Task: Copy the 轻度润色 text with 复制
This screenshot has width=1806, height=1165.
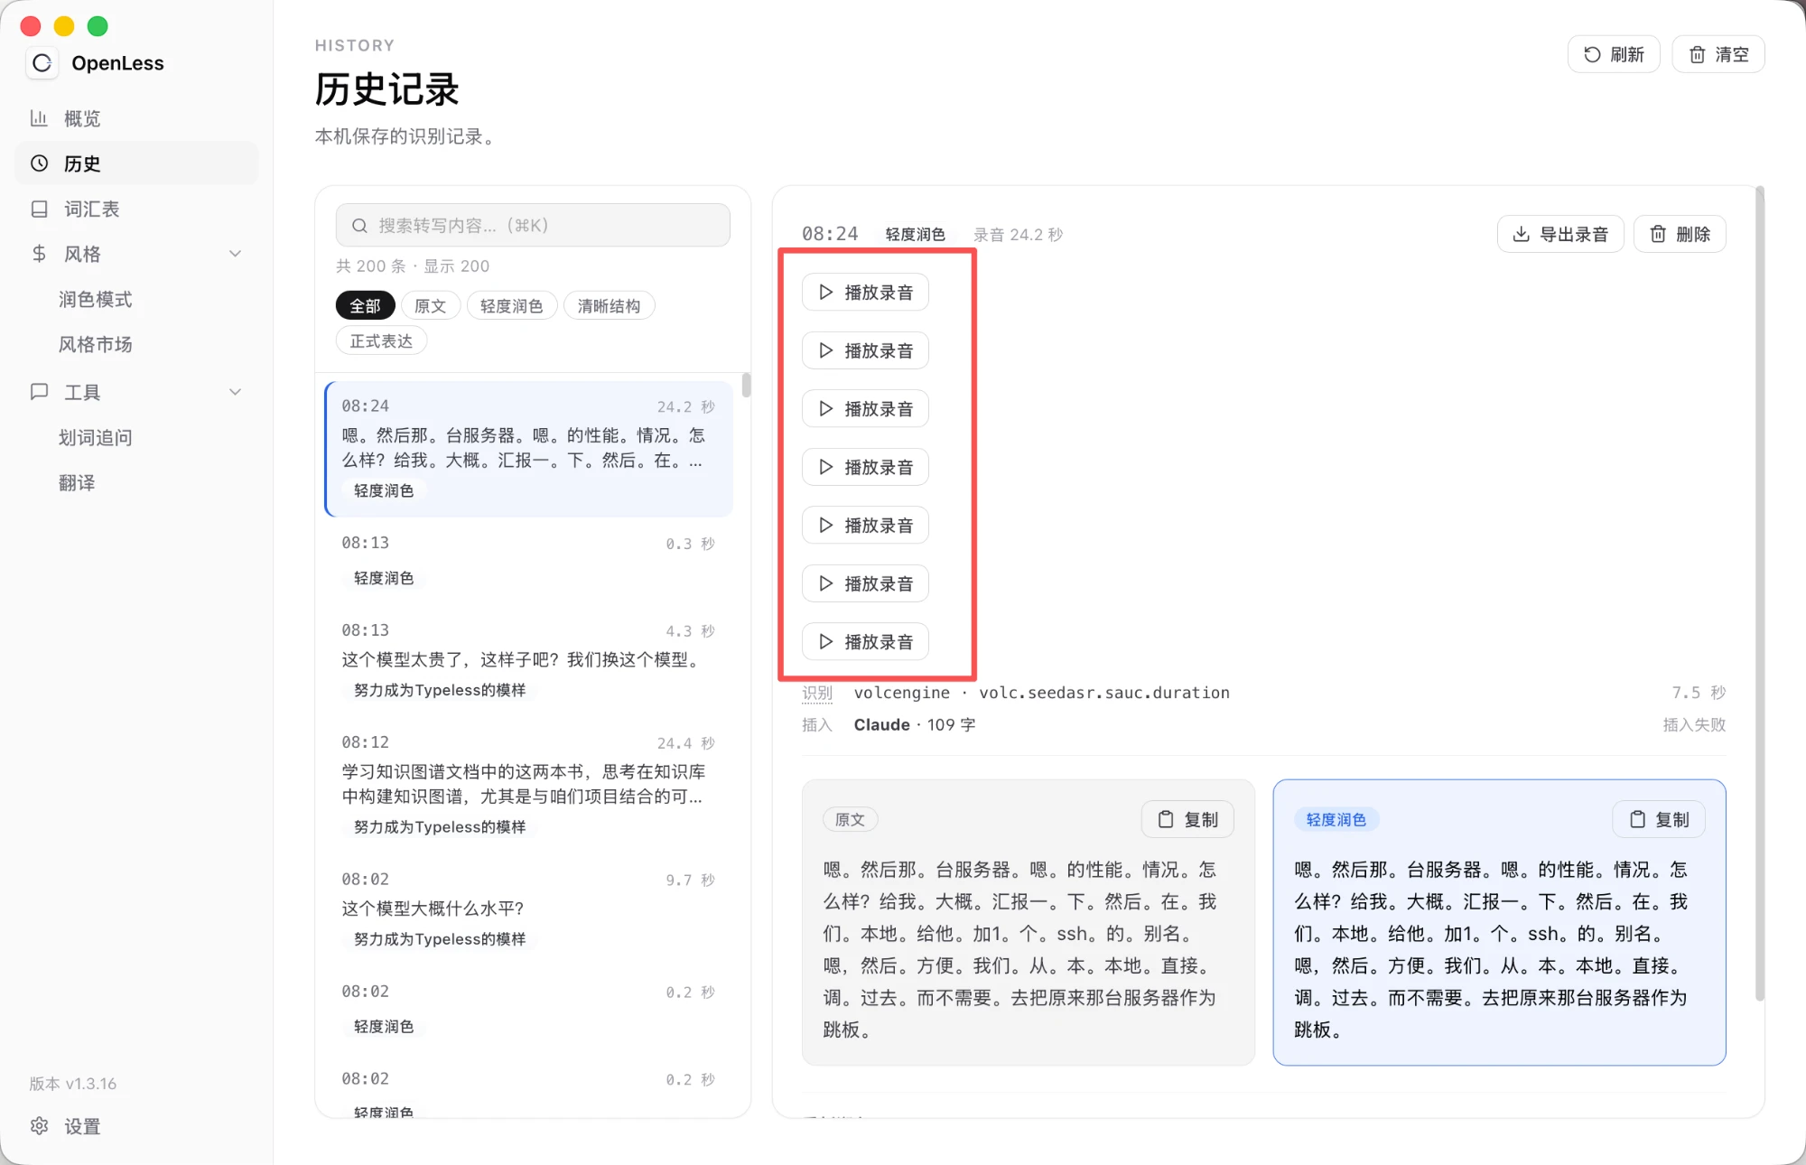Action: click(1659, 819)
